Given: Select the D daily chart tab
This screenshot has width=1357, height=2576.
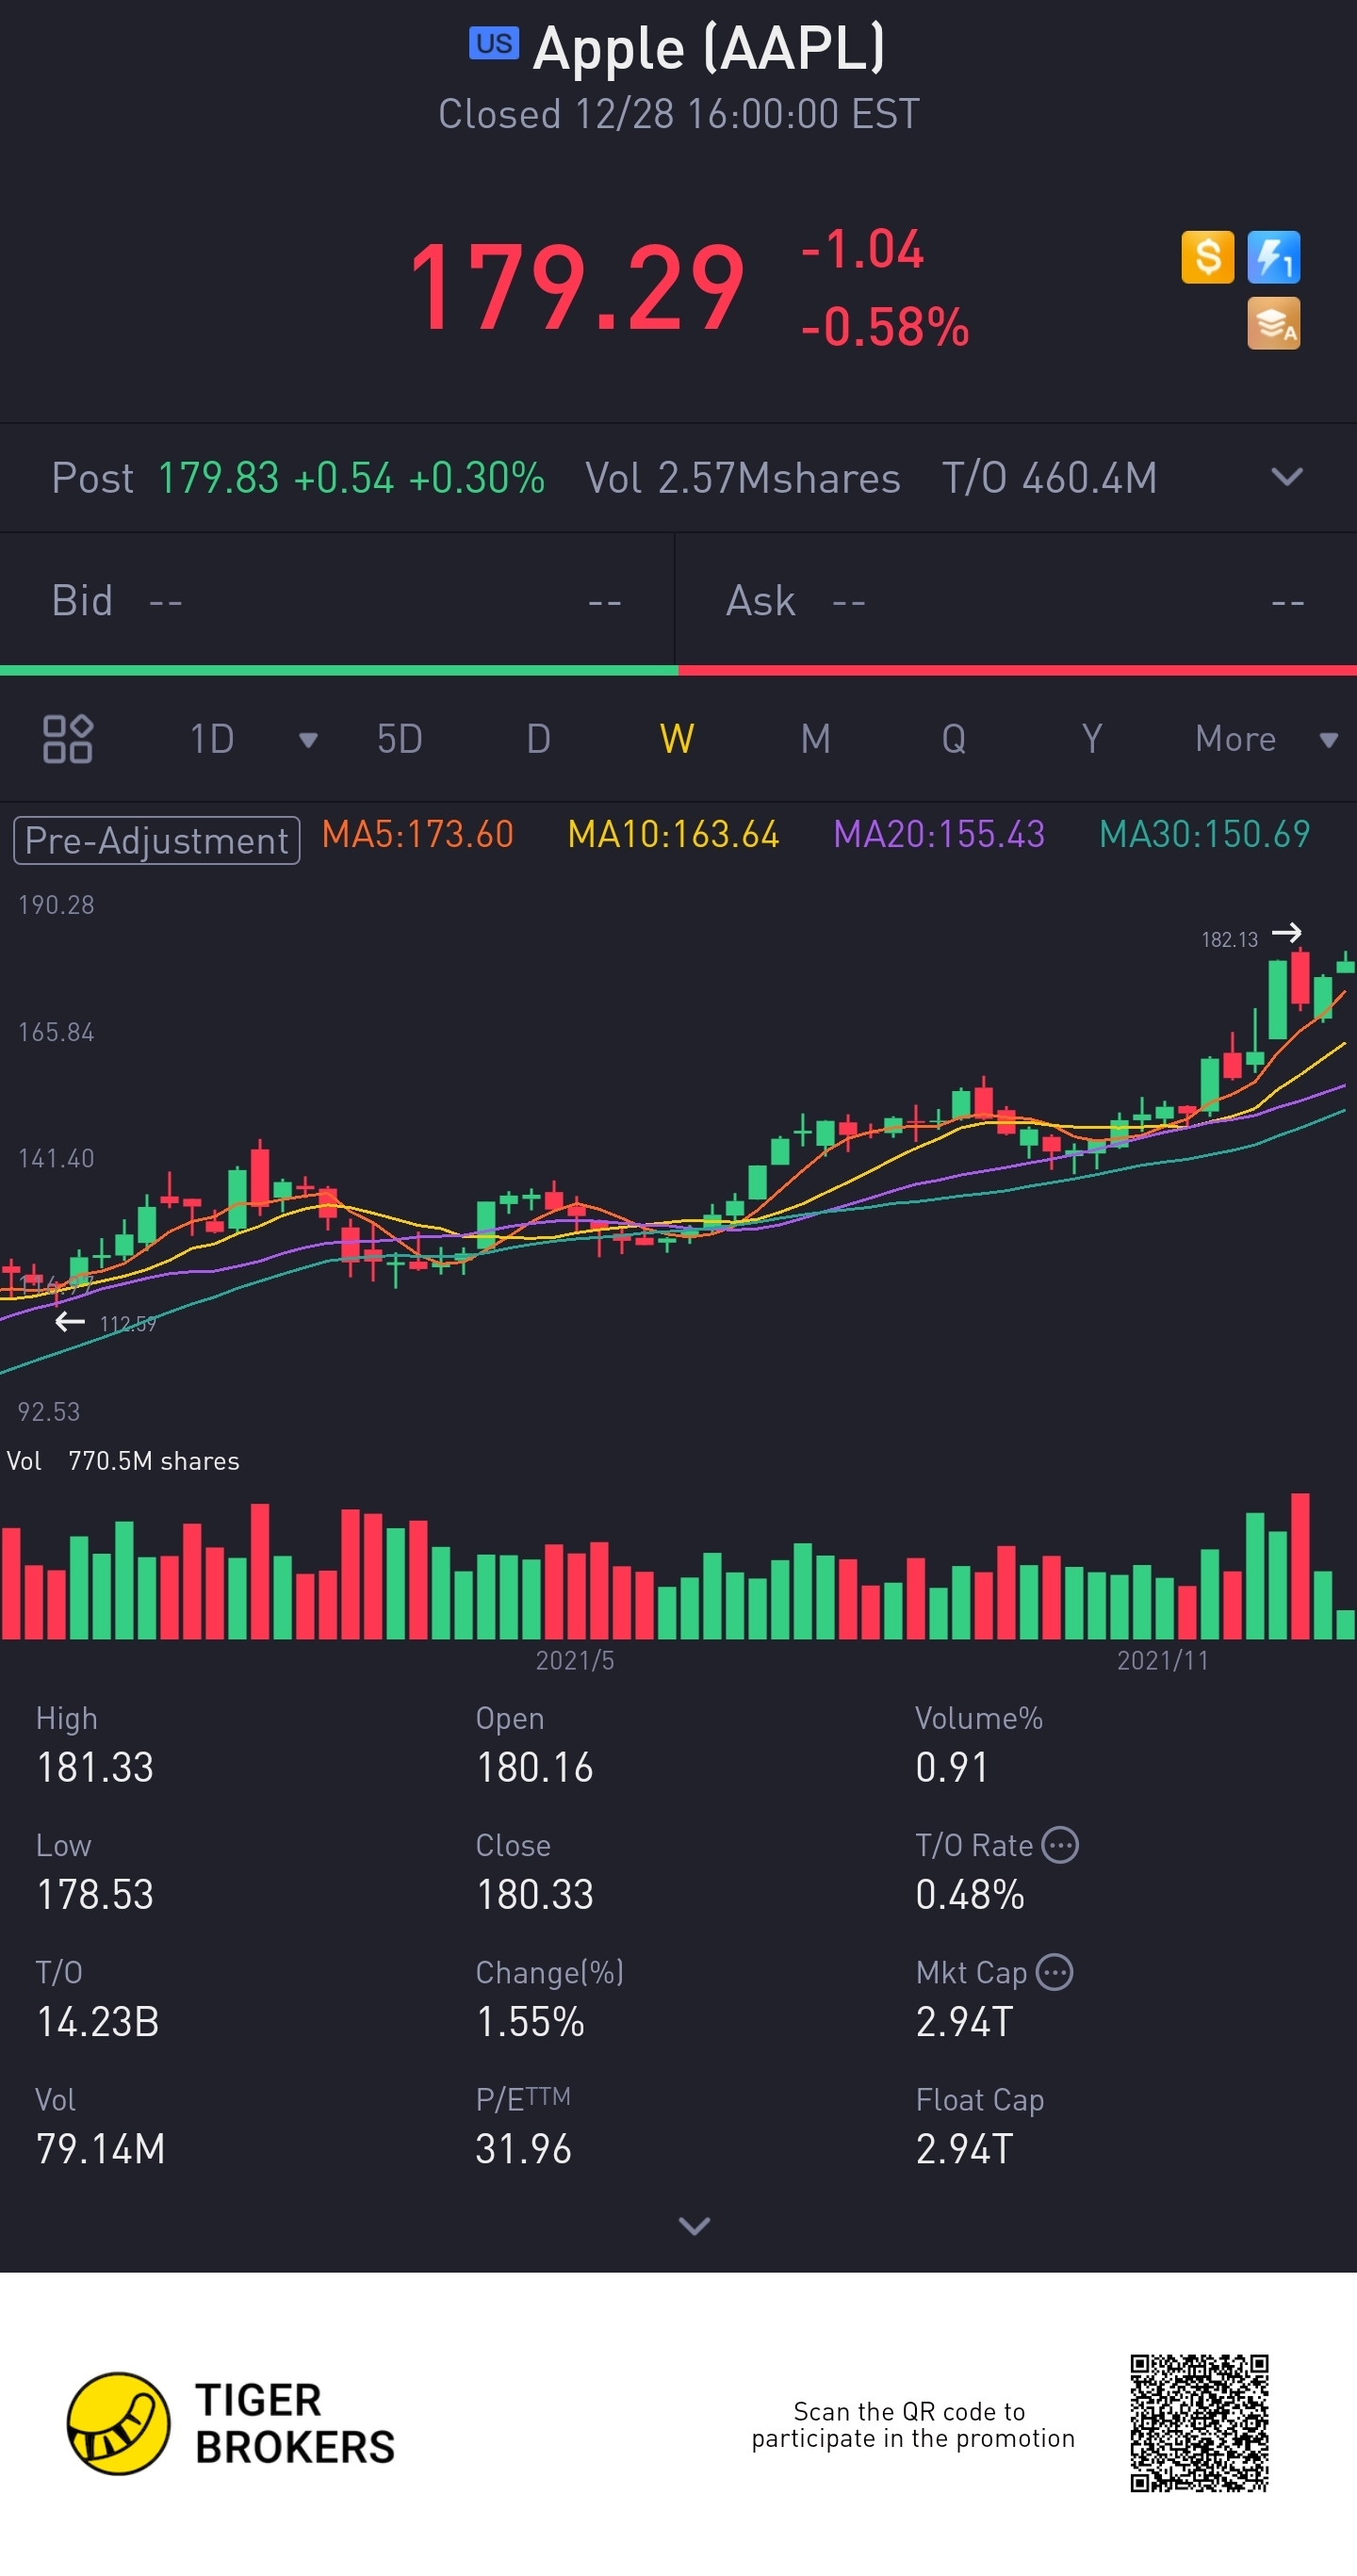Looking at the screenshot, I should click(538, 739).
